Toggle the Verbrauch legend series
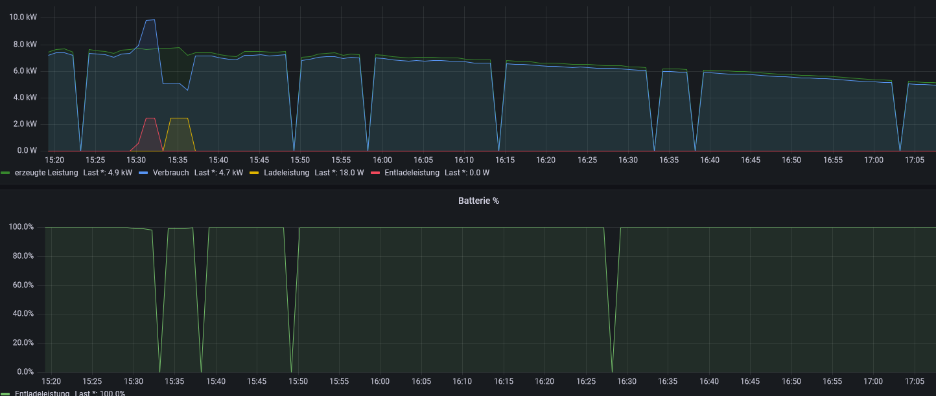936x396 pixels. pyautogui.click(x=171, y=173)
